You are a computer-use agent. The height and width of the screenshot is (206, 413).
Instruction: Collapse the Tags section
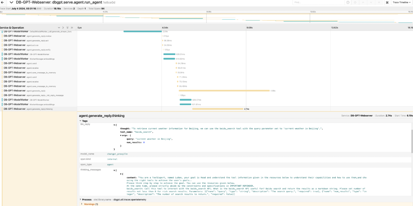pyautogui.click(x=84, y=121)
